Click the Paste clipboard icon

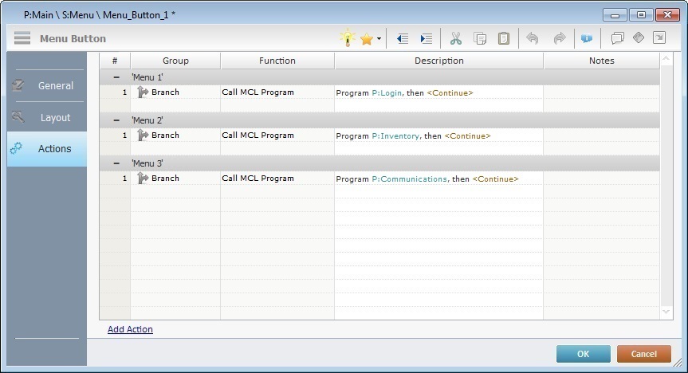tap(504, 38)
